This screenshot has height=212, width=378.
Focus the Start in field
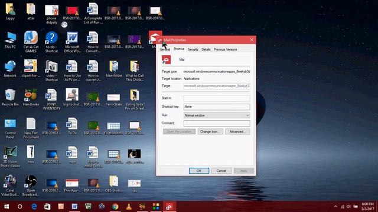point(217,98)
